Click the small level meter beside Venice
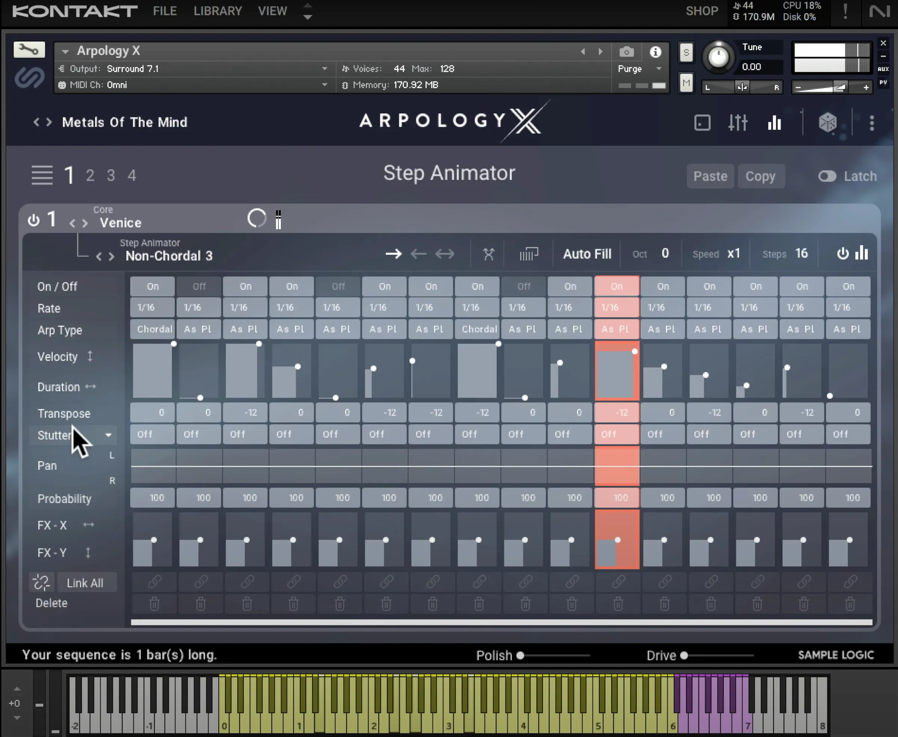 coord(278,220)
